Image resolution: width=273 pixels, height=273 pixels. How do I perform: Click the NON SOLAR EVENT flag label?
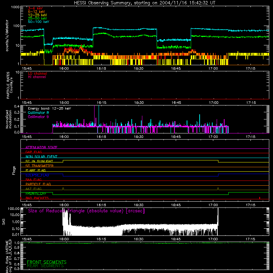click(41, 157)
